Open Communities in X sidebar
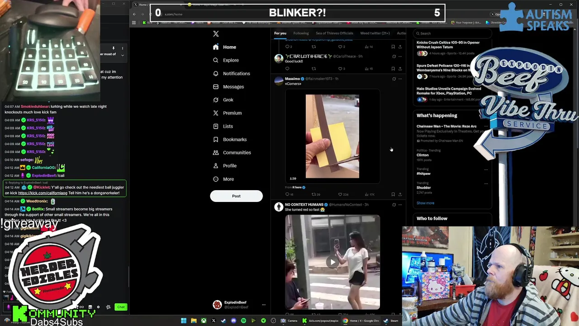579x326 pixels. [x=232, y=153]
